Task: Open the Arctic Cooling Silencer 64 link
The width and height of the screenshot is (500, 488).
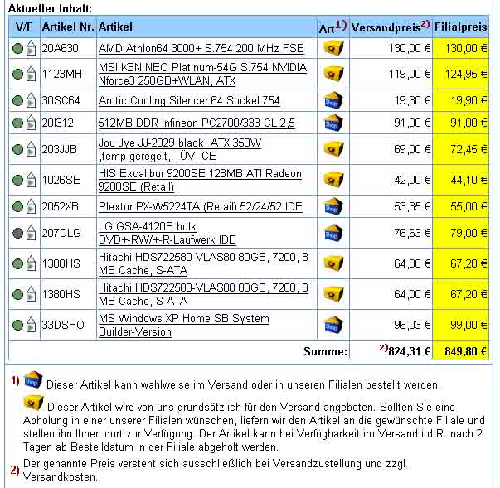Action: coord(189,100)
